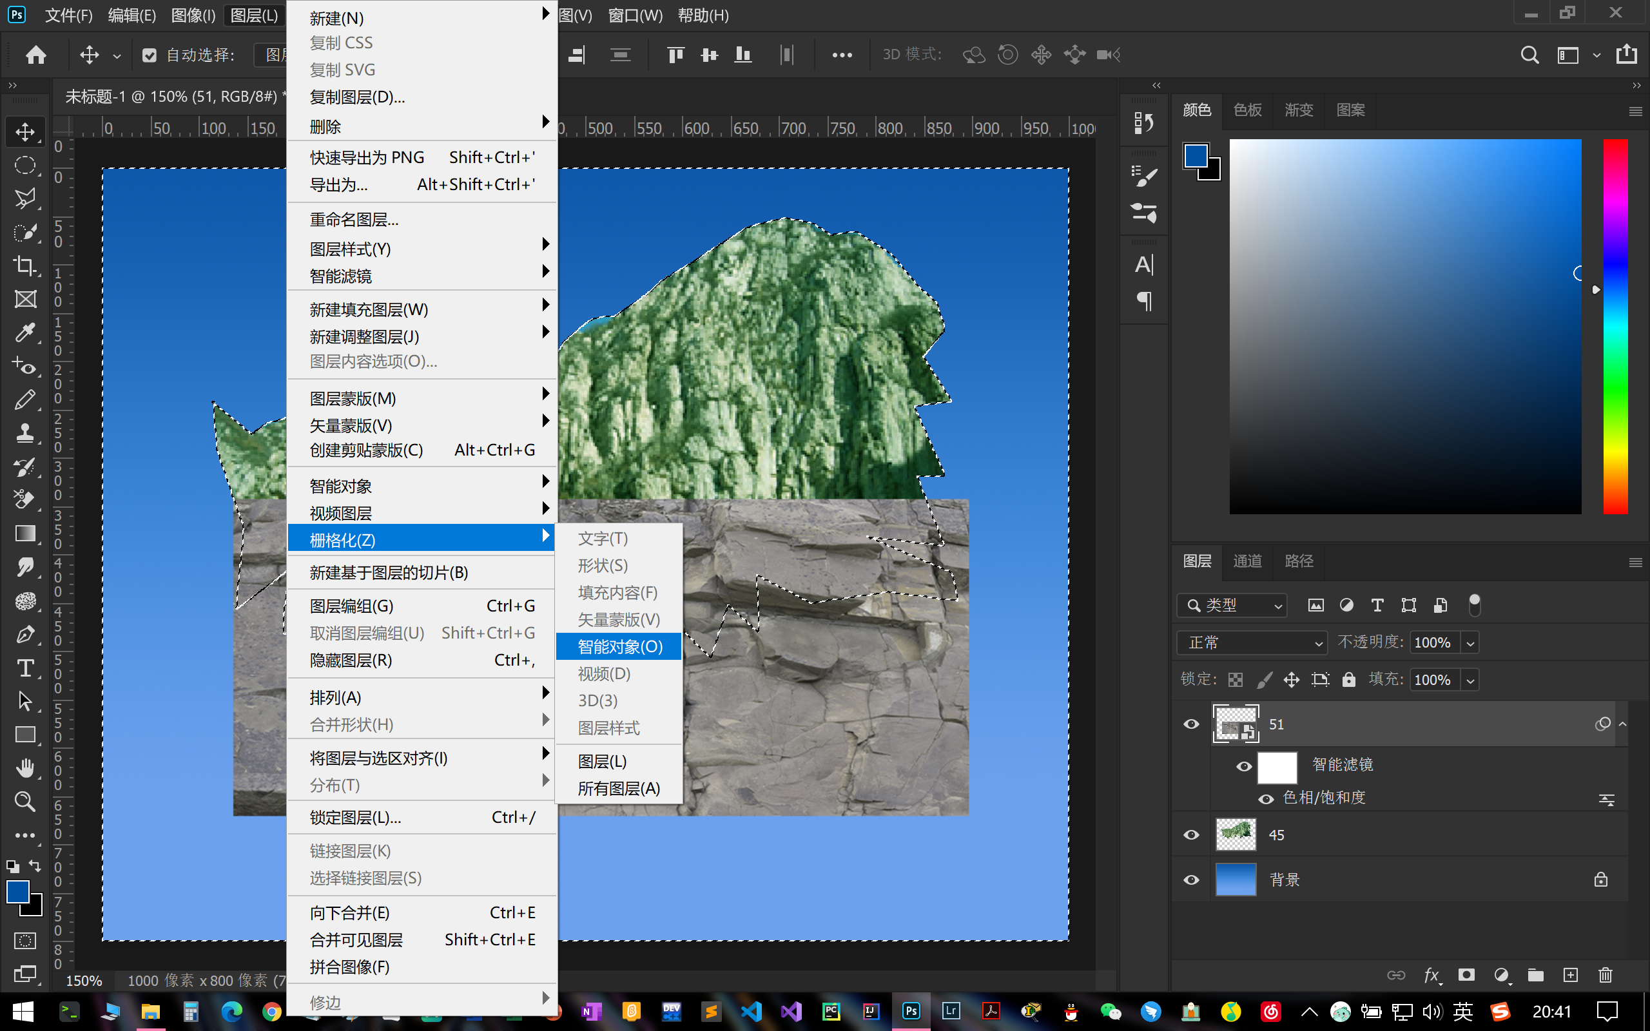This screenshot has height=1031, width=1650.
Task: Select the Rectangle shape tool
Action: pos(25,735)
